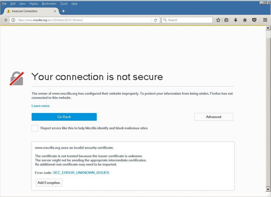Click Add Exception button
The height and width of the screenshot is (197, 271).
(49, 183)
